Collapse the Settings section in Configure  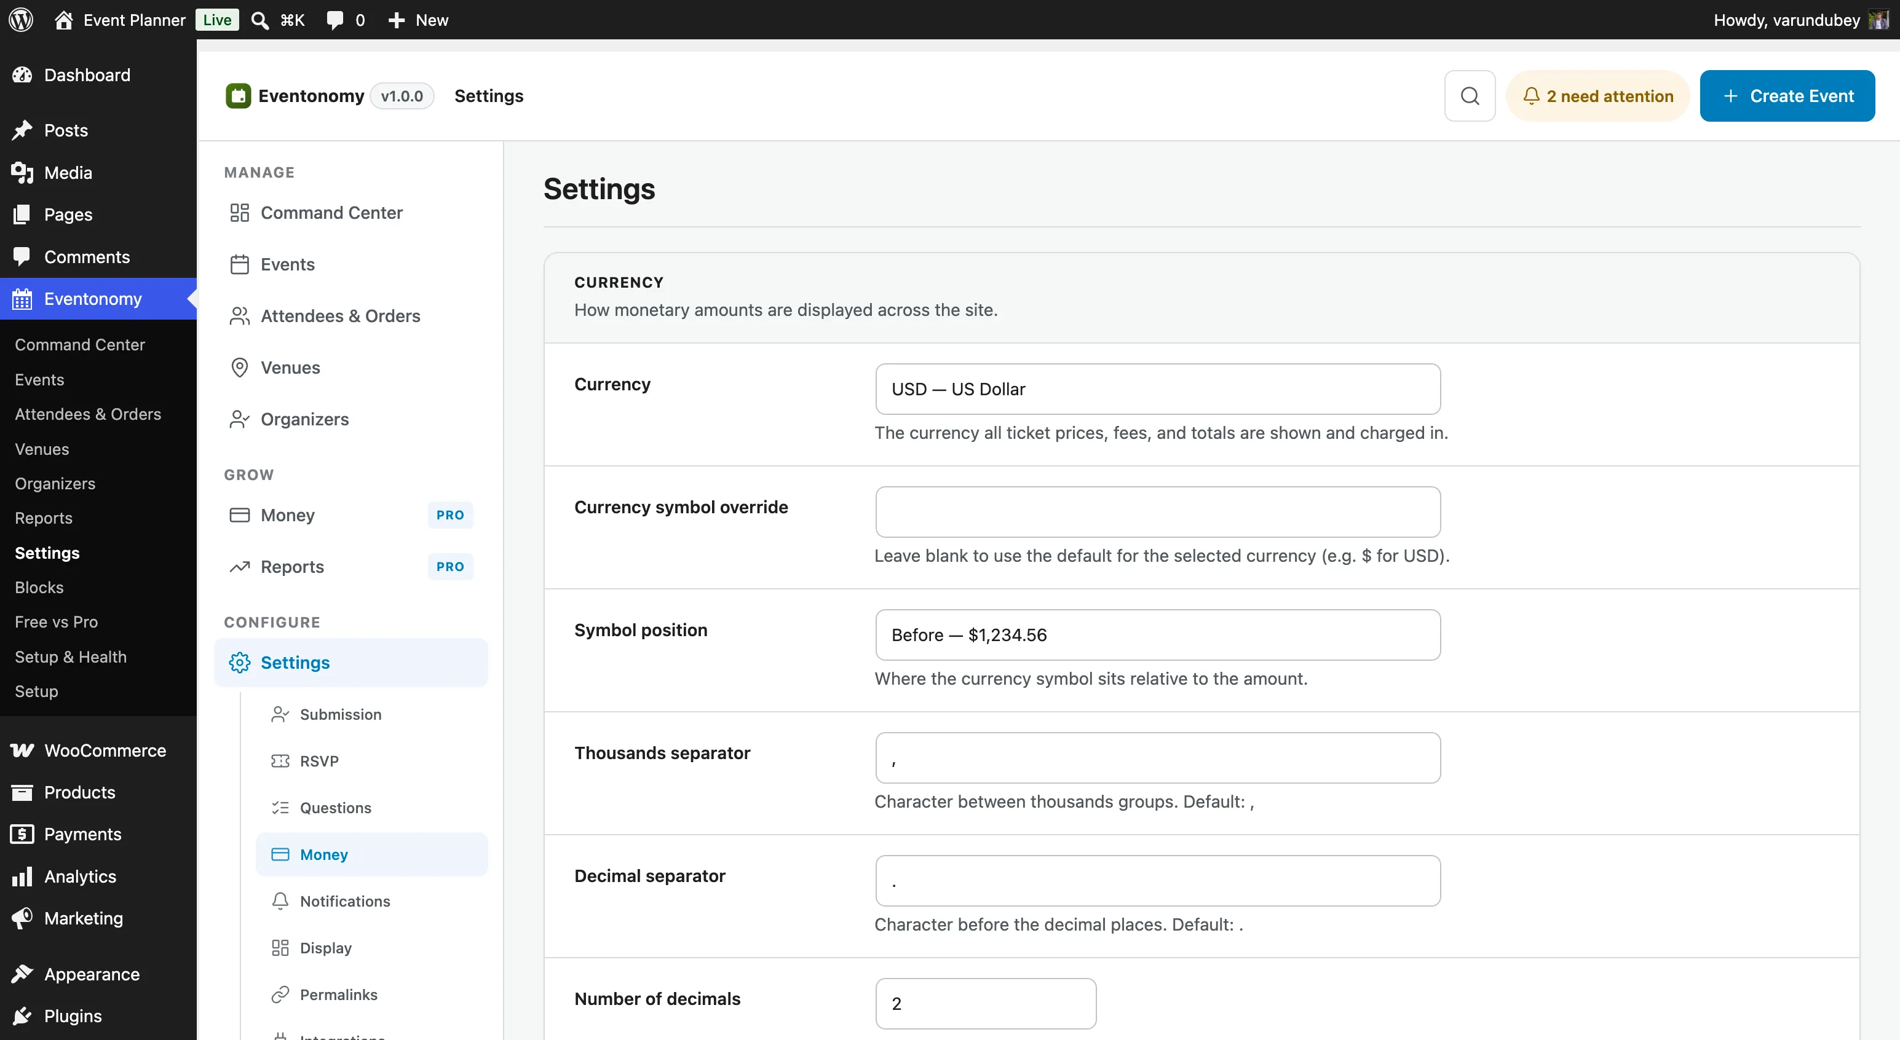point(351,663)
